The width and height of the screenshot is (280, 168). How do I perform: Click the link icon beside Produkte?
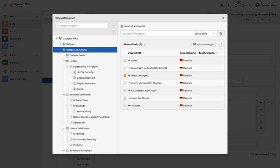click(x=70, y=145)
